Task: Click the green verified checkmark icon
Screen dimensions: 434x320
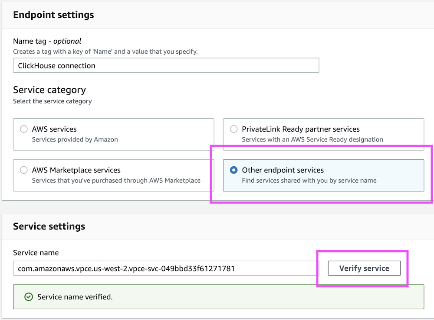Action: coord(29,297)
